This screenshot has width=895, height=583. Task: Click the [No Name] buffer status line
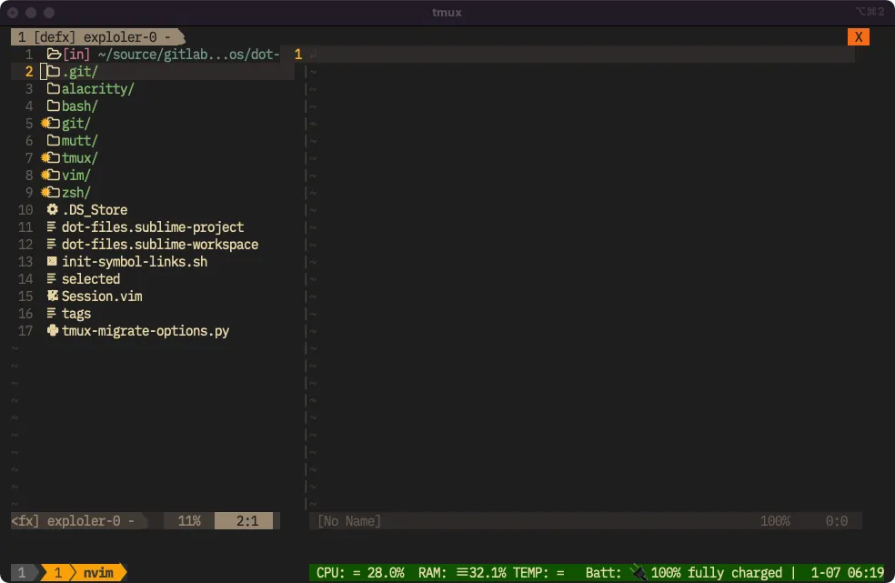[349, 521]
